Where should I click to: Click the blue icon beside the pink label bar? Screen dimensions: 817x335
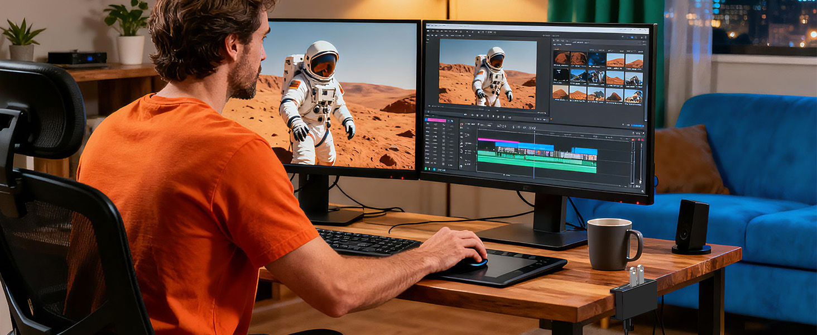[451, 120]
